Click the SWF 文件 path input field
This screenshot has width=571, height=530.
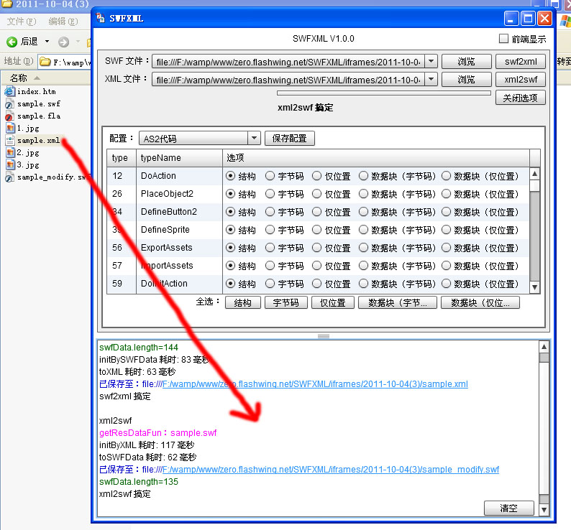point(288,62)
